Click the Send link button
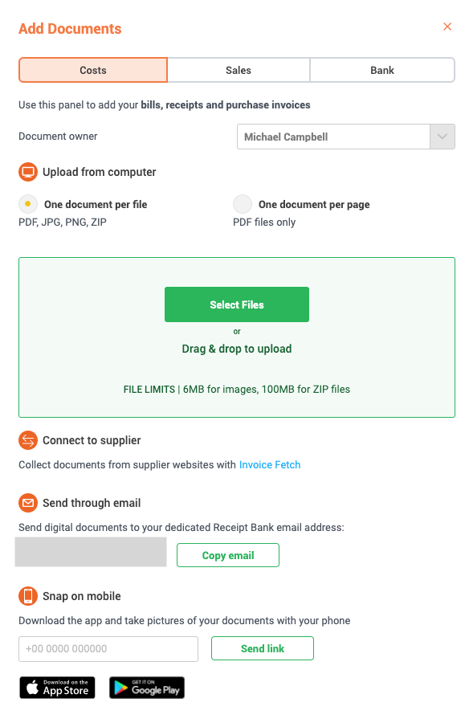469x723 pixels. (263, 648)
